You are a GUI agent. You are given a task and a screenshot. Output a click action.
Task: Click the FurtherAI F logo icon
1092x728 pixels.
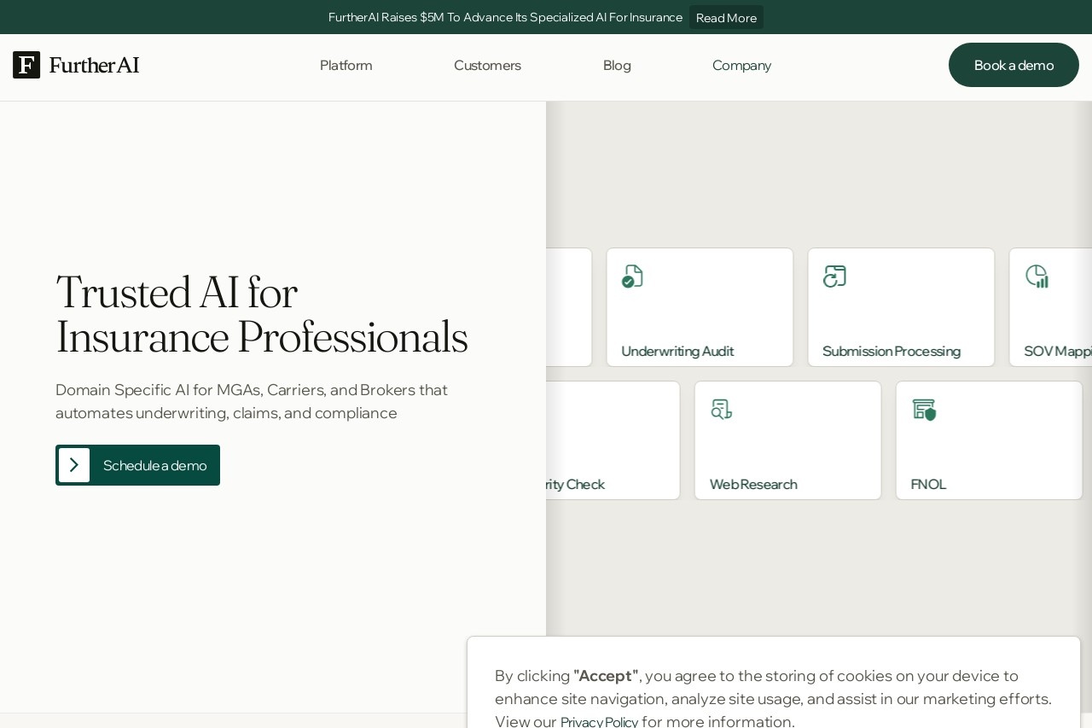(26, 65)
